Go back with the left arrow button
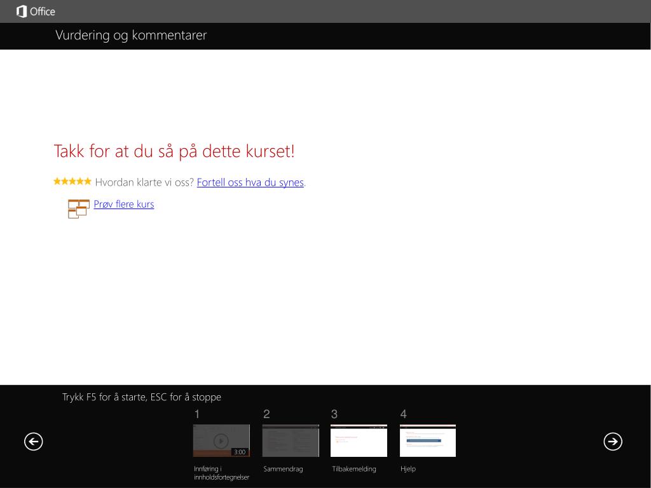 (34, 441)
